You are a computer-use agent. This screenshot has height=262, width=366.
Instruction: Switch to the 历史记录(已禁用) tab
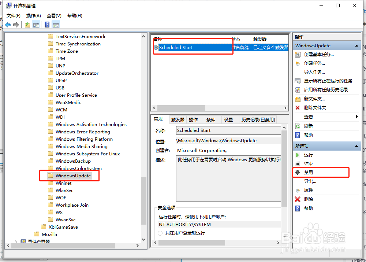tap(258, 120)
